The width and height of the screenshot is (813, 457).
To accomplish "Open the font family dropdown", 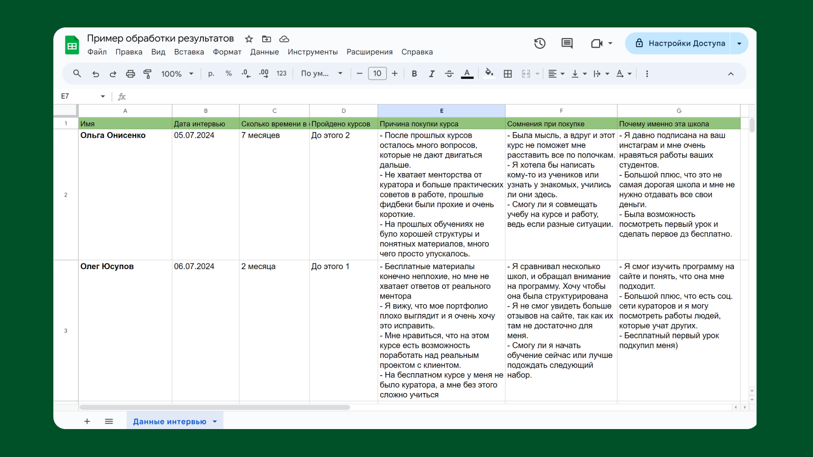I will click(321, 74).
